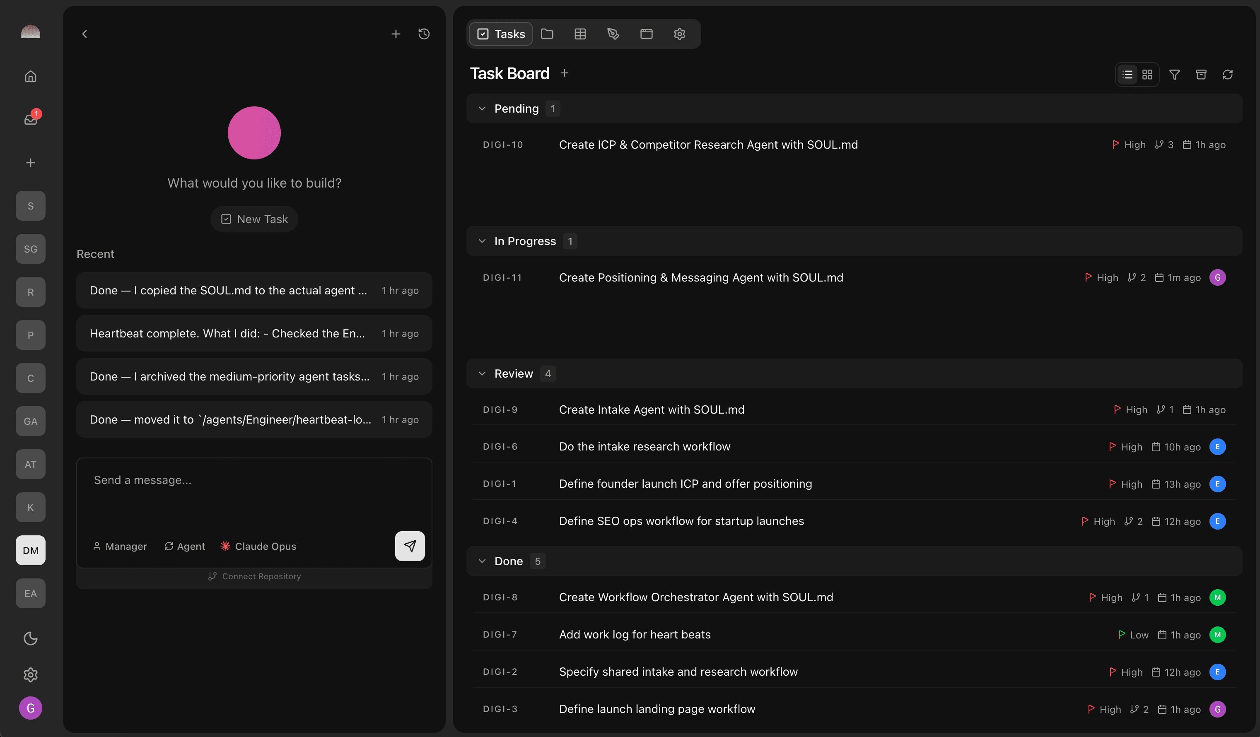Switch to the Tasks tab
The image size is (1260, 737).
coord(500,34)
